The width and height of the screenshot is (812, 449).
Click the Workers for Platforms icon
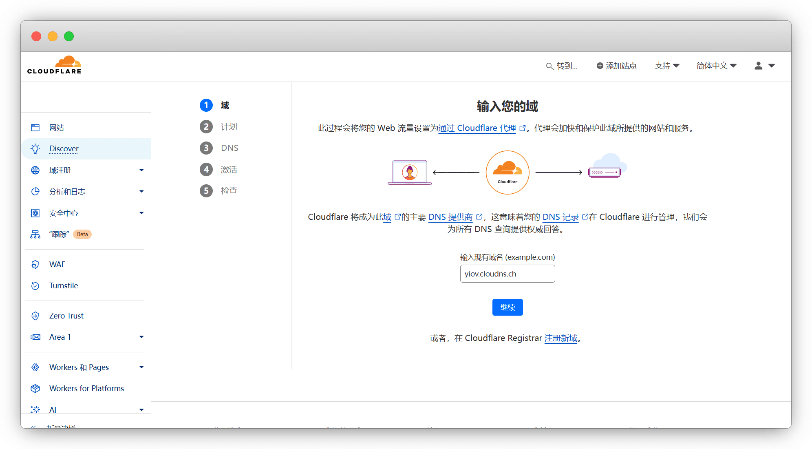(35, 389)
